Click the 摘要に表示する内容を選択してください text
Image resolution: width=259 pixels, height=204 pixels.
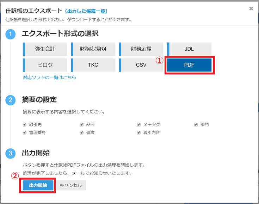pyautogui.click(x=64, y=112)
